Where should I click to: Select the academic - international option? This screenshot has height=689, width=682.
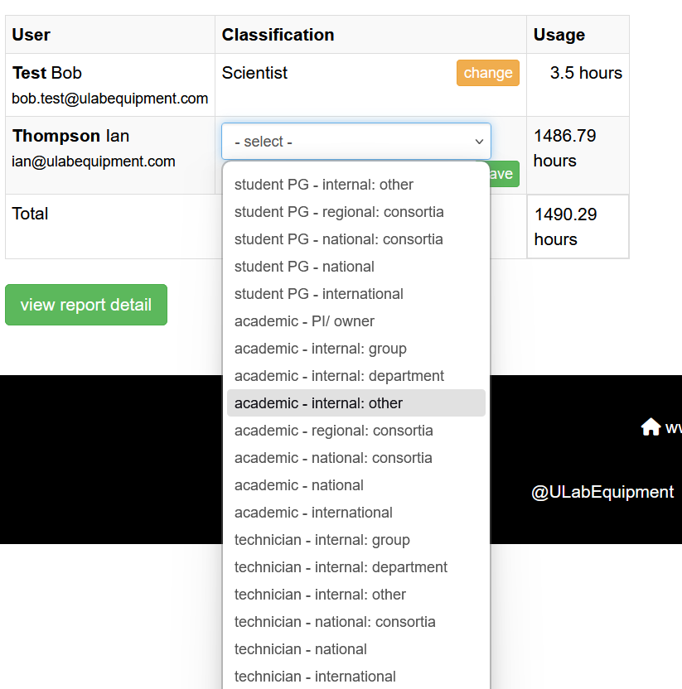tap(356, 513)
